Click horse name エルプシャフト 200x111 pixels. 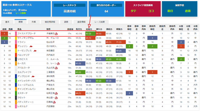(25, 72)
